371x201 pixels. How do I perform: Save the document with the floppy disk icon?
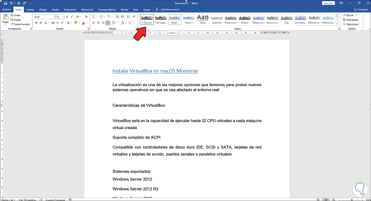coord(5,3)
